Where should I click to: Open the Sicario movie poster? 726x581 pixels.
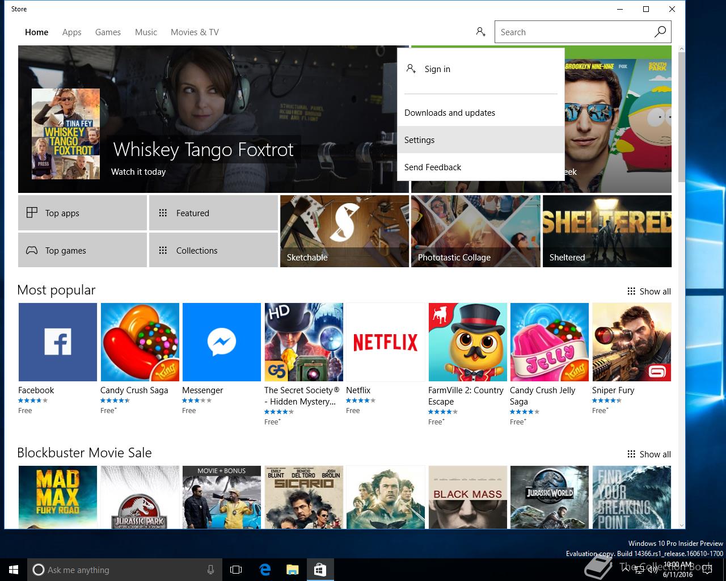[x=304, y=497]
